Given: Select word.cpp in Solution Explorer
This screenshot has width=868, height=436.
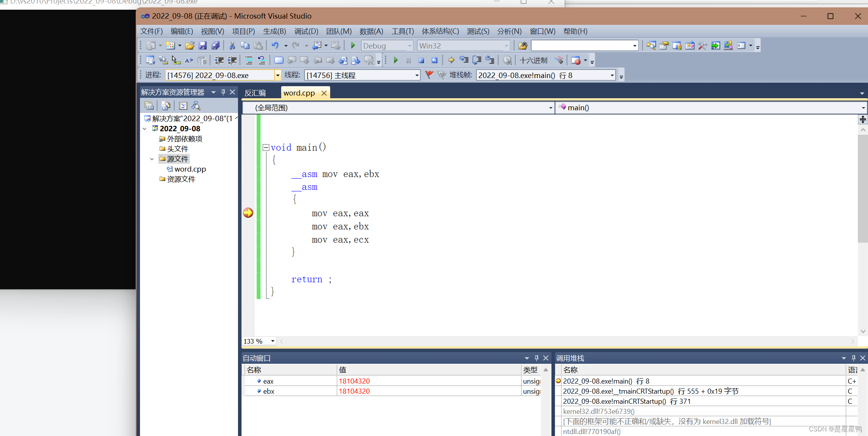Looking at the screenshot, I should tap(190, 169).
